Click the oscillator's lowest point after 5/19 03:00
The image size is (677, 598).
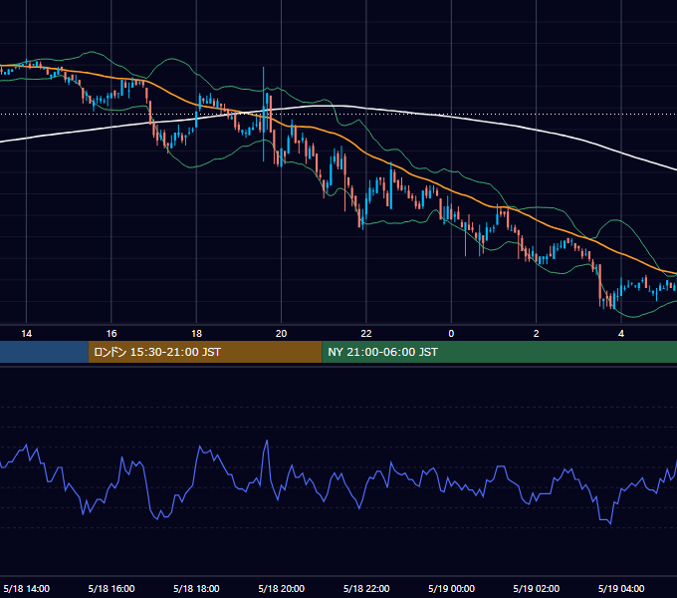610,523
